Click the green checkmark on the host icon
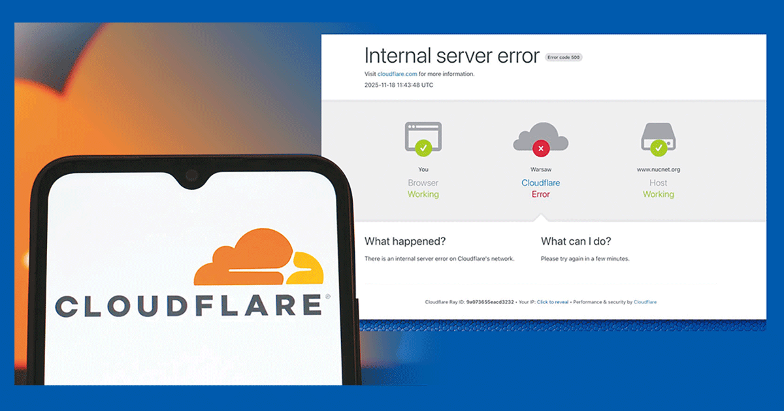Viewport: 784px width, 411px height. tap(659, 148)
